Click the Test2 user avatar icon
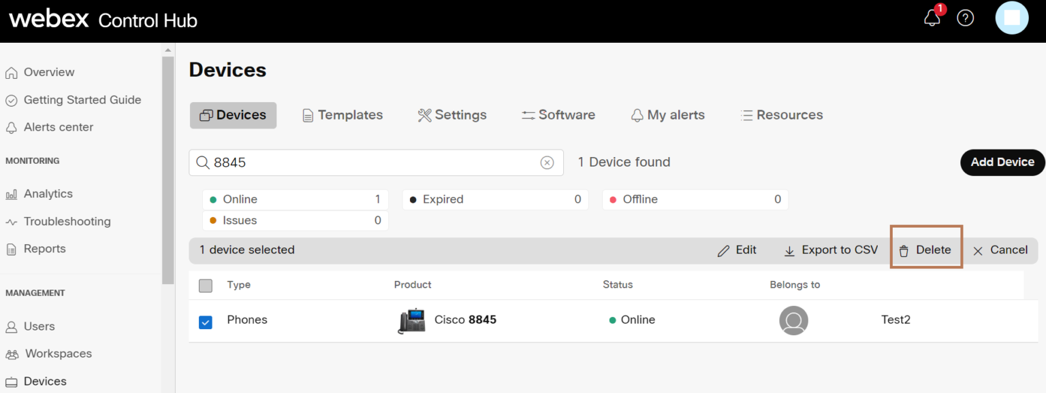The height and width of the screenshot is (393, 1046). pos(793,320)
